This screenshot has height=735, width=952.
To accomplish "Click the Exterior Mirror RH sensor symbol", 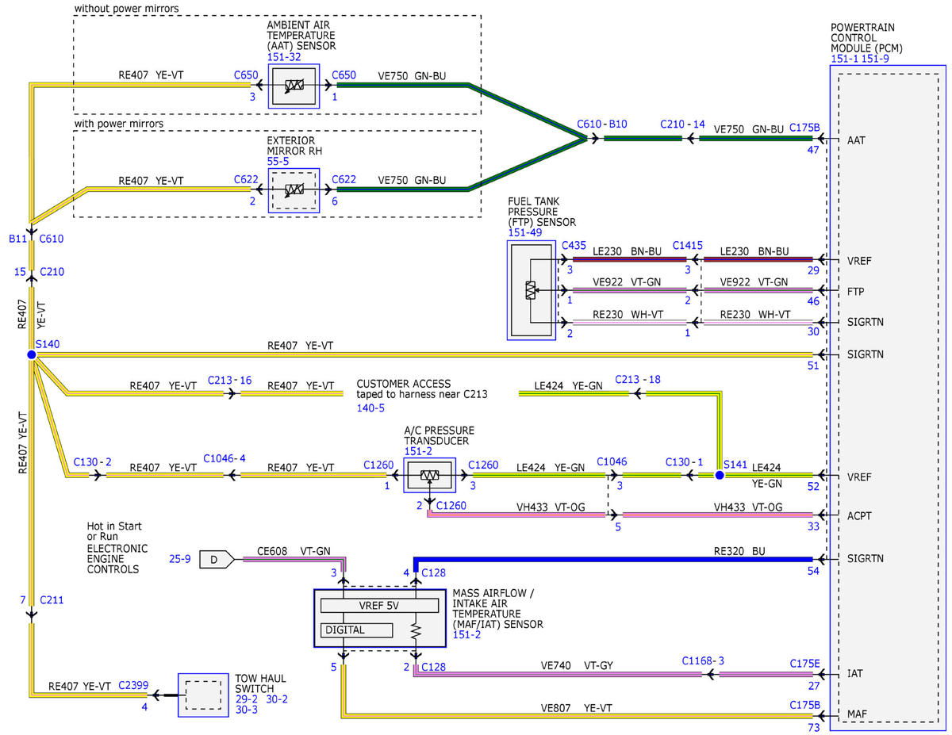I will click(x=294, y=190).
